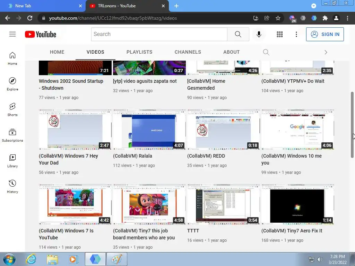The image size is (355, 266).
Task: Select the ABOUT channel tab
Action: click(231, 52)
